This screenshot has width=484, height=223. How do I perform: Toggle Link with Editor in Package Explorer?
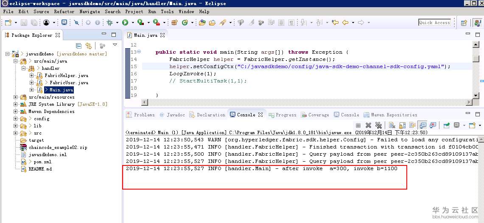(x=89, y=46)
